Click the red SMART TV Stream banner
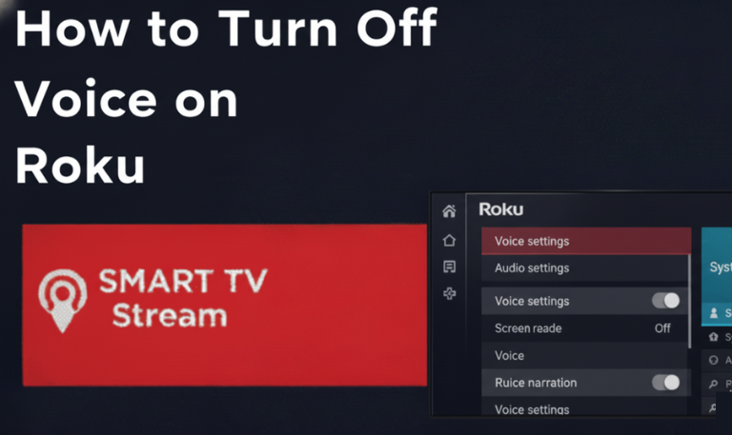 [x=225, y=306]
